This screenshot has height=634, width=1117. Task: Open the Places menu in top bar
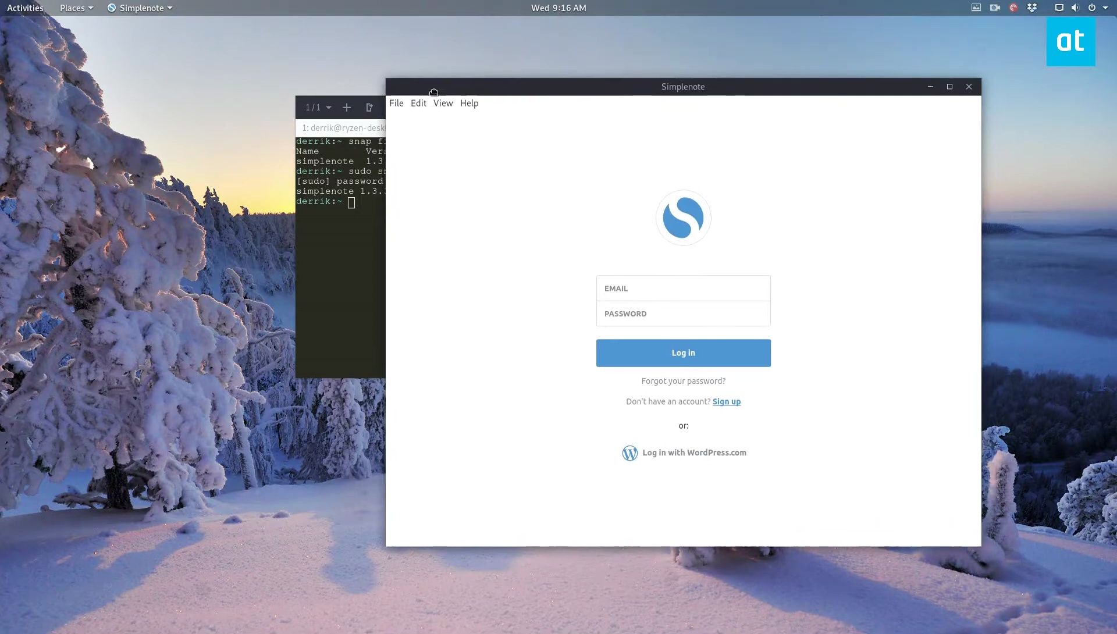pyautogui.click(x=76, y=8)
